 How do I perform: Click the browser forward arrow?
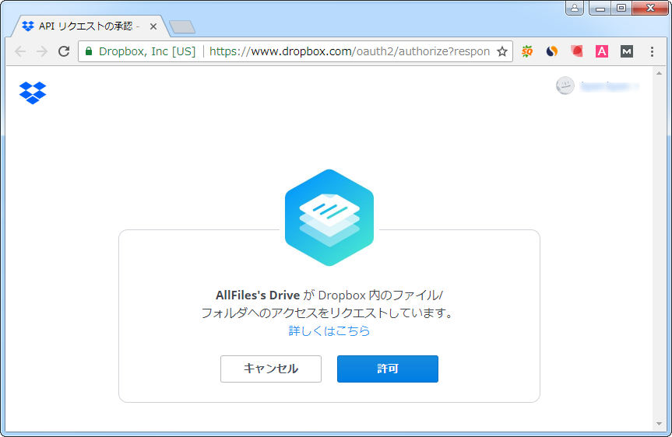(x=42, y=52)
